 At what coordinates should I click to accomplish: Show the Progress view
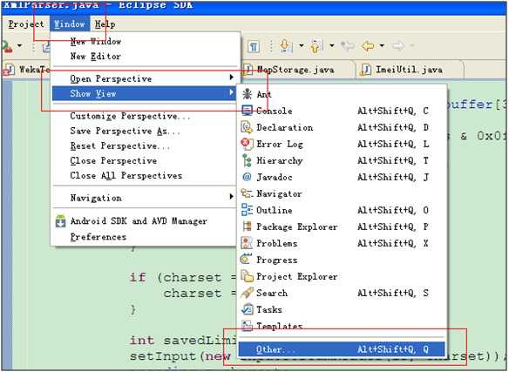(343, 260)
